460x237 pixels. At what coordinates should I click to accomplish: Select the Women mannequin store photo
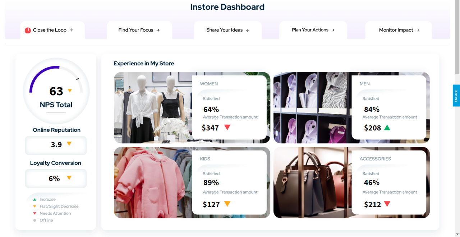(153, 108)
